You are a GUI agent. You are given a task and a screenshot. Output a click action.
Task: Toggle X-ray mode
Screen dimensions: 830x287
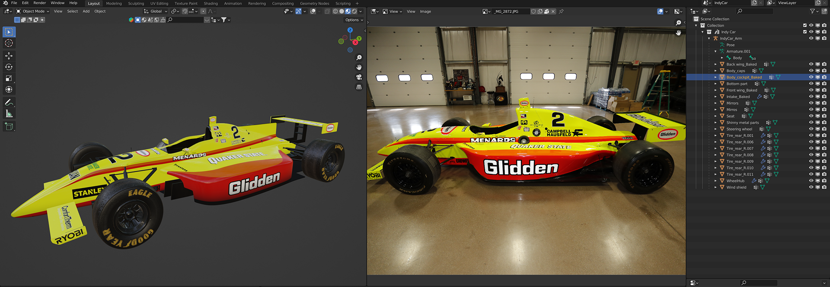point(327,12)
